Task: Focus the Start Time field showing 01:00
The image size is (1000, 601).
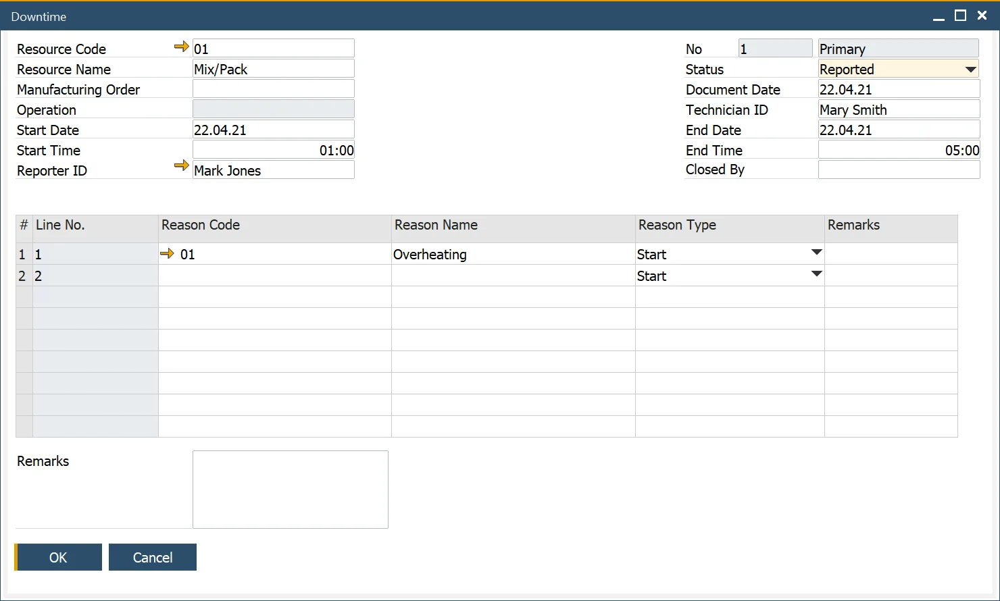Action: tap(273, 150)
